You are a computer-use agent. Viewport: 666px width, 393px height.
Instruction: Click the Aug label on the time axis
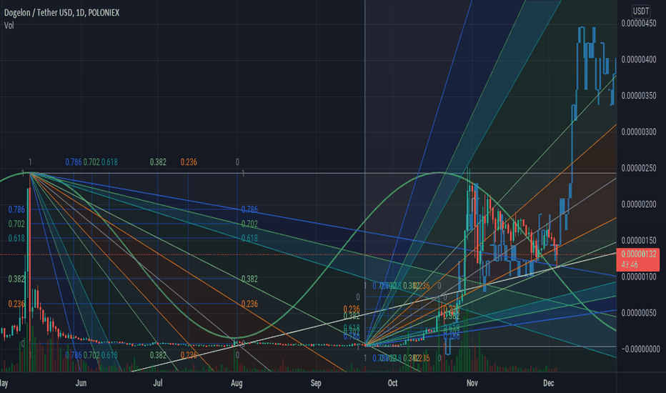click(x=237, y=383)
